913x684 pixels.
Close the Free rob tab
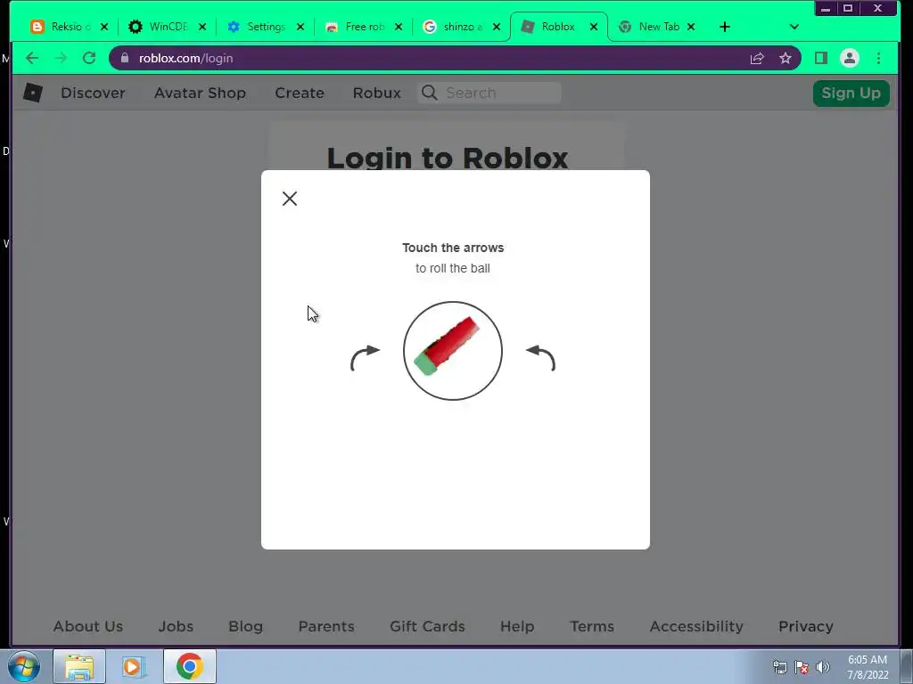(399, 27)
